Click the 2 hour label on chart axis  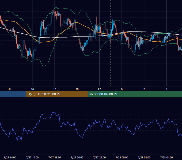pyautogui.click(x=144, y=89)
